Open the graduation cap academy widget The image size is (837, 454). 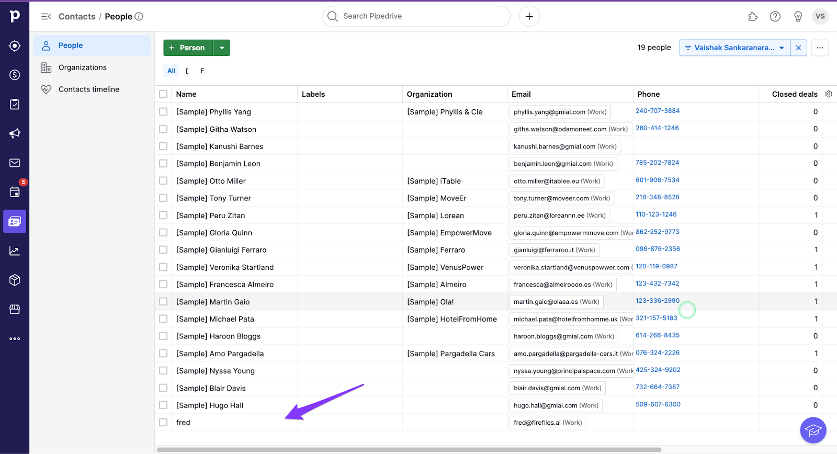[x=813, y=430]
